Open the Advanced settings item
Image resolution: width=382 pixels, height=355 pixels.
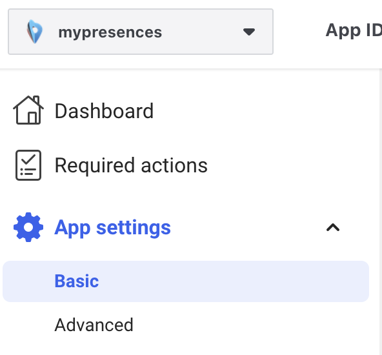[x=94, y=325]
